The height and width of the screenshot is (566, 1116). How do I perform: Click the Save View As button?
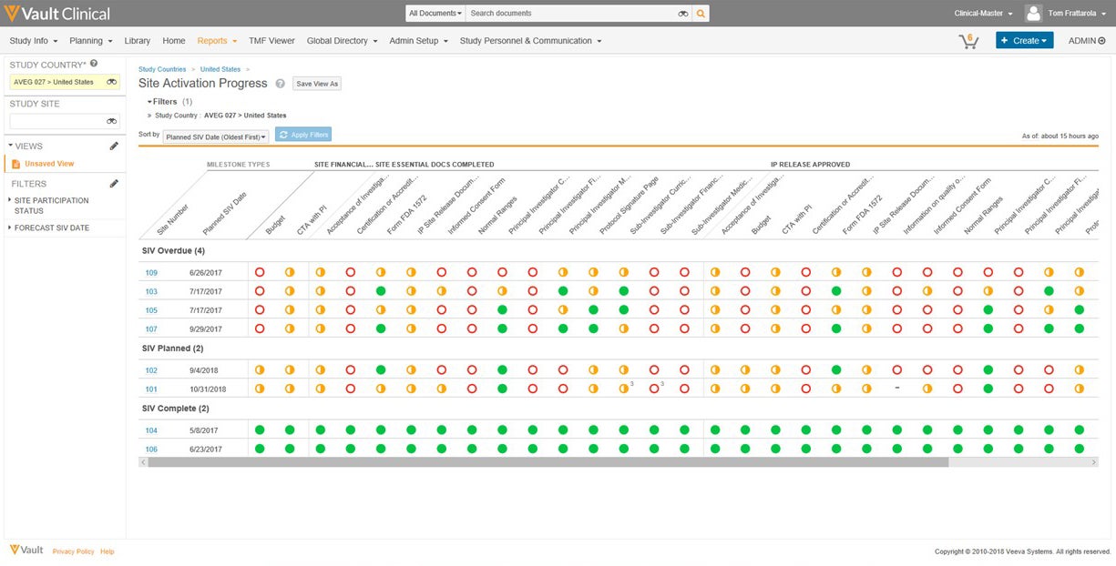pos(317,84)
